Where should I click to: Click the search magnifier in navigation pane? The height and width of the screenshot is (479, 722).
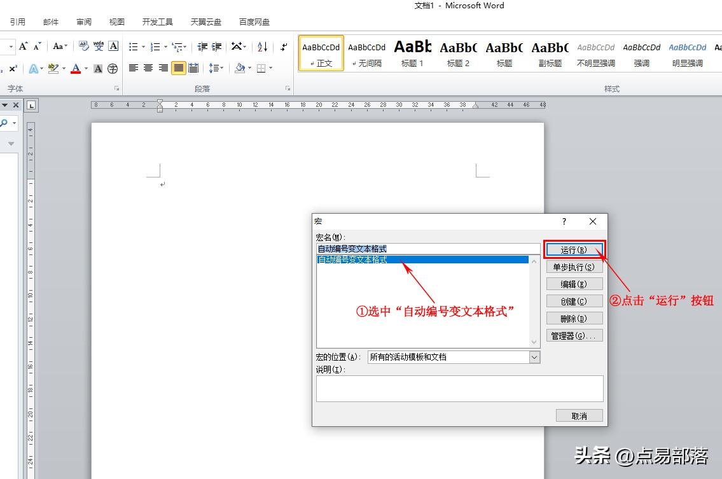click(x=4, y=123)
